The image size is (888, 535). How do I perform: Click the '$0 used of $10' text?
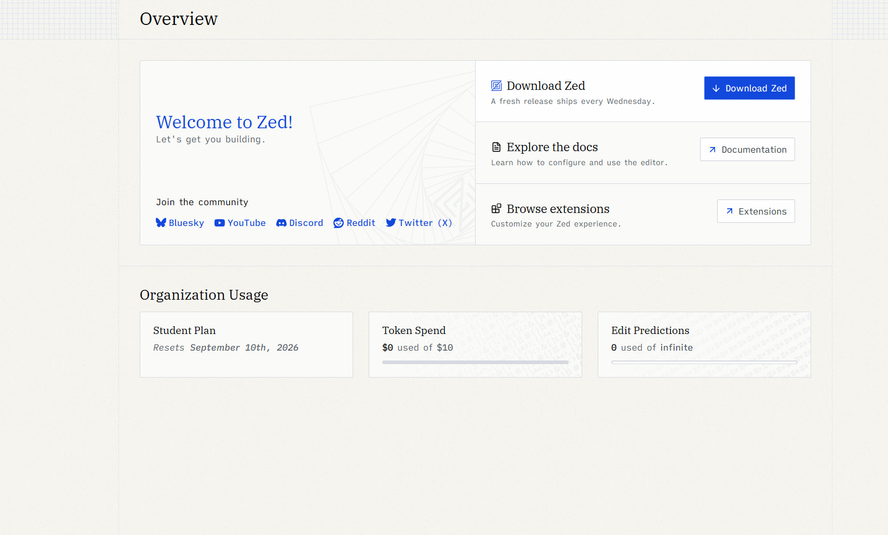[x=418, y=347]
